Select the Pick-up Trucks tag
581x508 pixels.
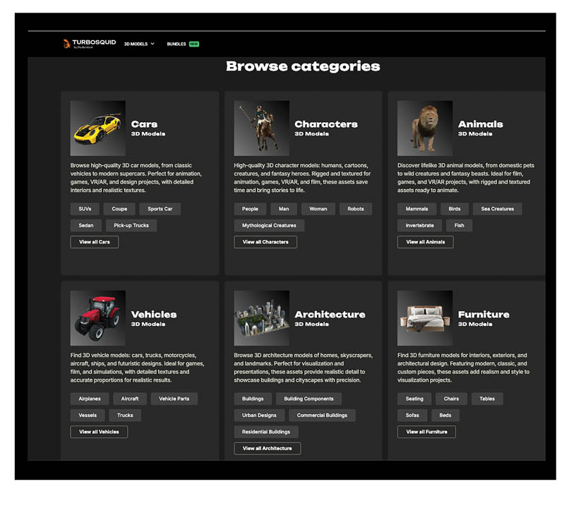(x=131, y=226)
